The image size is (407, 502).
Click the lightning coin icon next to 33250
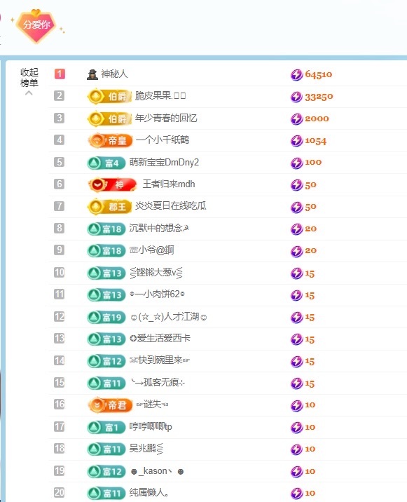click(296, 97)
